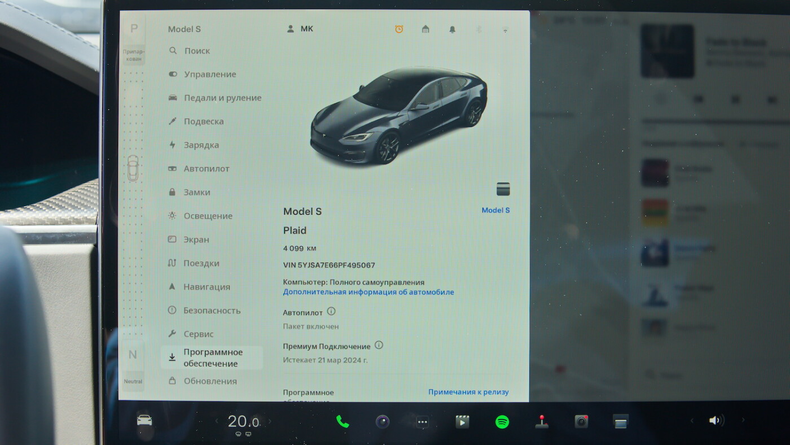This screenshot has height=445, width=790.
Task: Open notifications bell icon
Action: click(x=452, y=29)
